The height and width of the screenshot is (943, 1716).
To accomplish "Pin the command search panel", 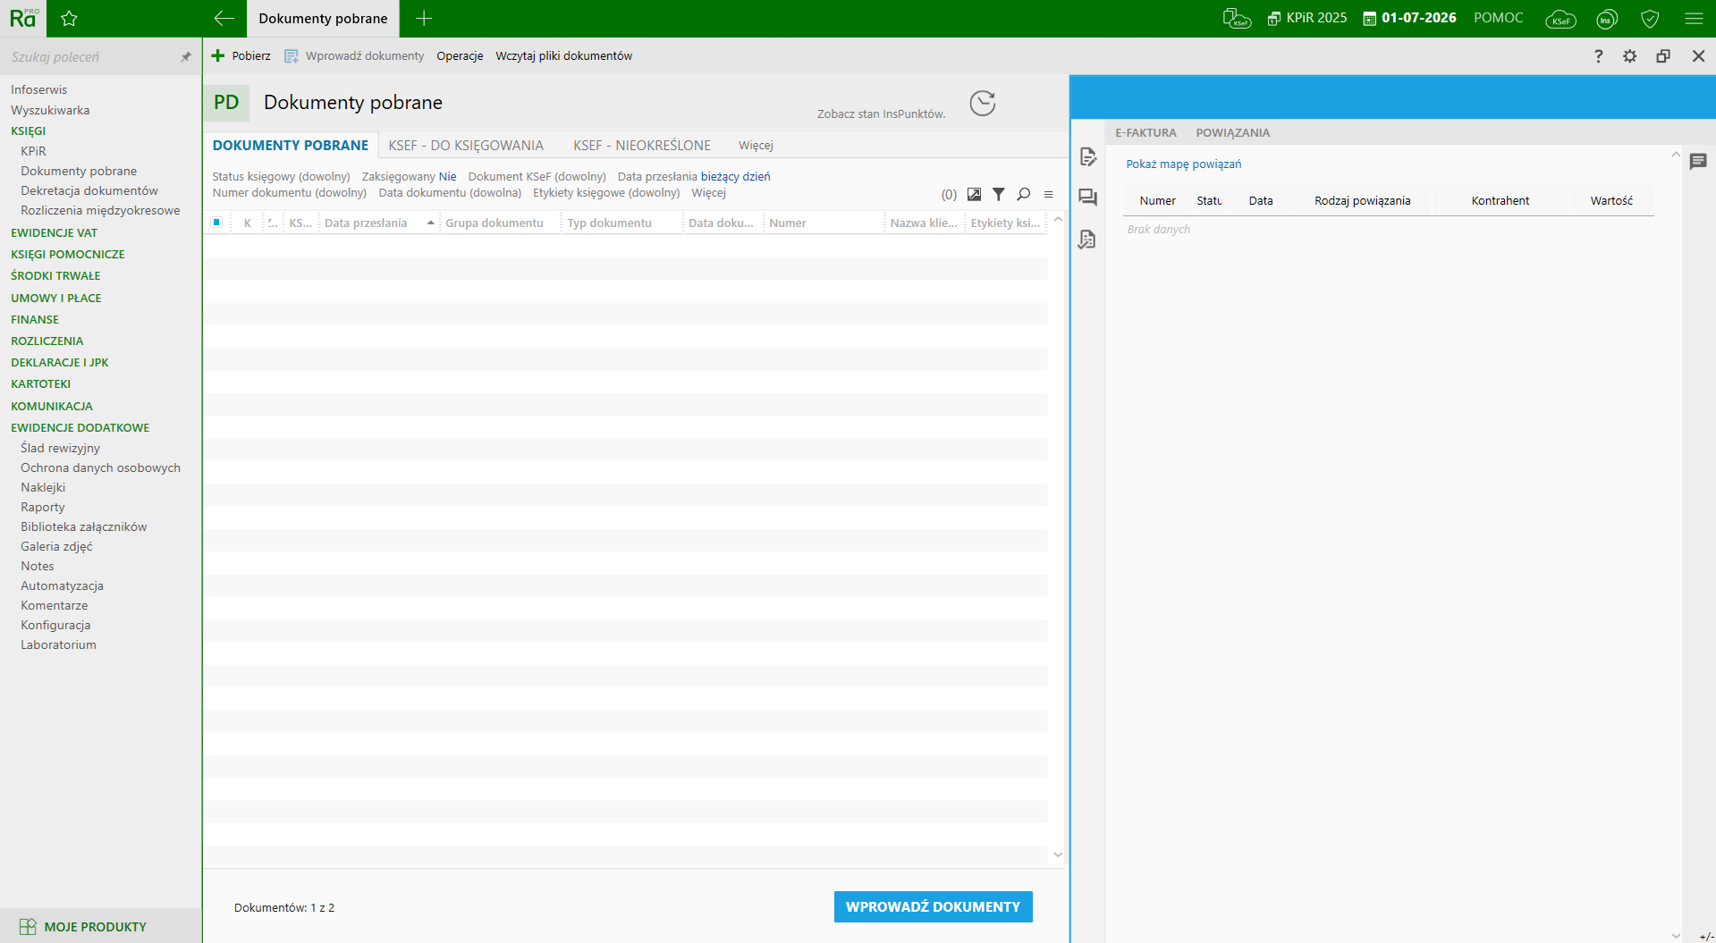I will 186,57.
